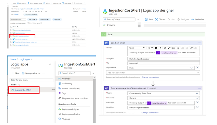This screenshot has height=125, width=217.
Task: Toggle italic in email body editor
Action: 160,48
